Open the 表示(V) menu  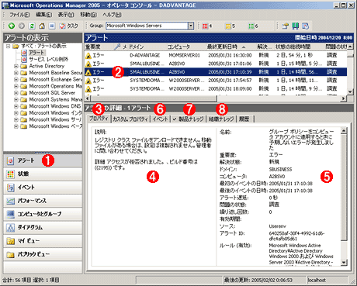[x=66, y=15]
